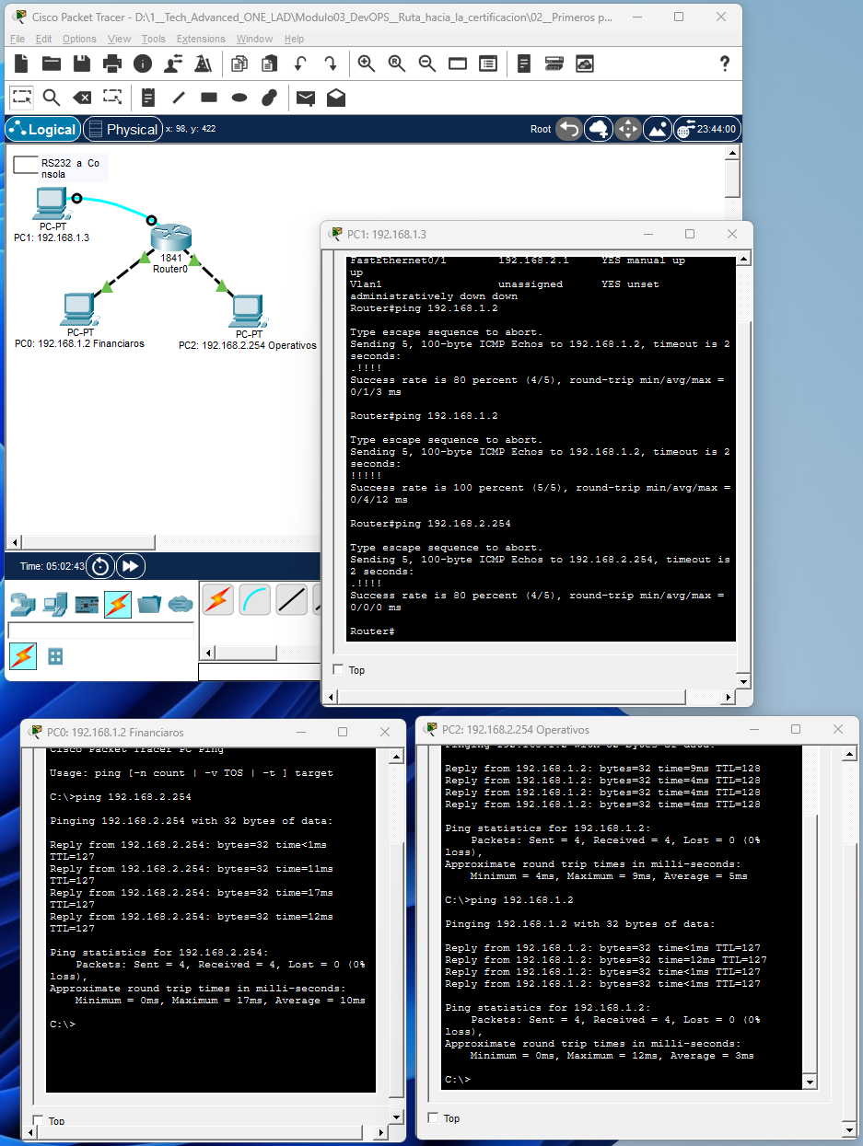Pick the Console light-blue cable
863x1146 pixels.
[x=255, y=599]
